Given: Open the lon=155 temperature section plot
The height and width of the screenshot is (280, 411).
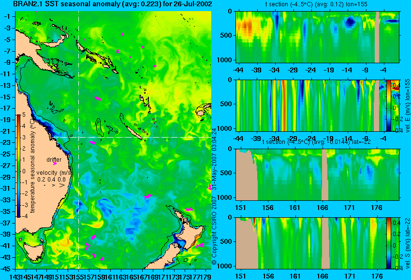Looking at the screenshot, I should [x=317, y=37].
